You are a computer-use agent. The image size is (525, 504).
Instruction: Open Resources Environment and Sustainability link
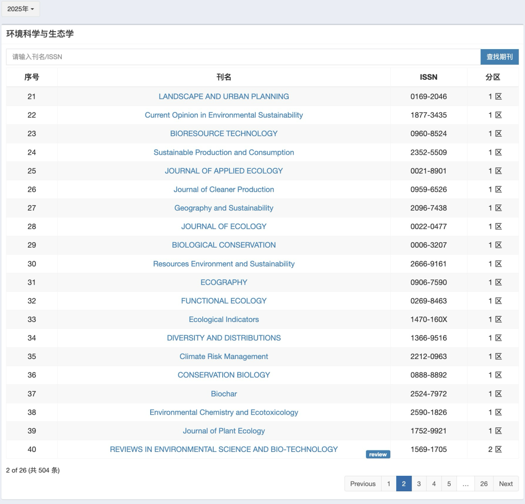point(224,264)
